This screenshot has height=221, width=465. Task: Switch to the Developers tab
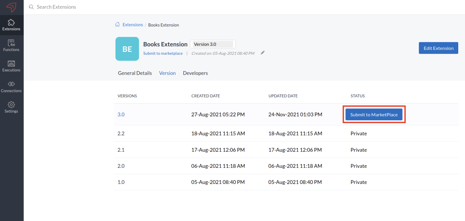(195, 73)
